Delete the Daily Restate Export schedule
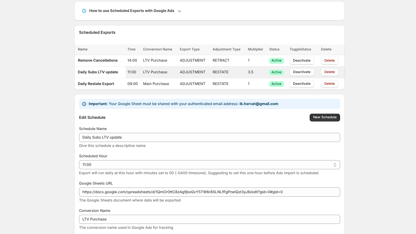Screen dimensions: 416x234 pos(329,84)
